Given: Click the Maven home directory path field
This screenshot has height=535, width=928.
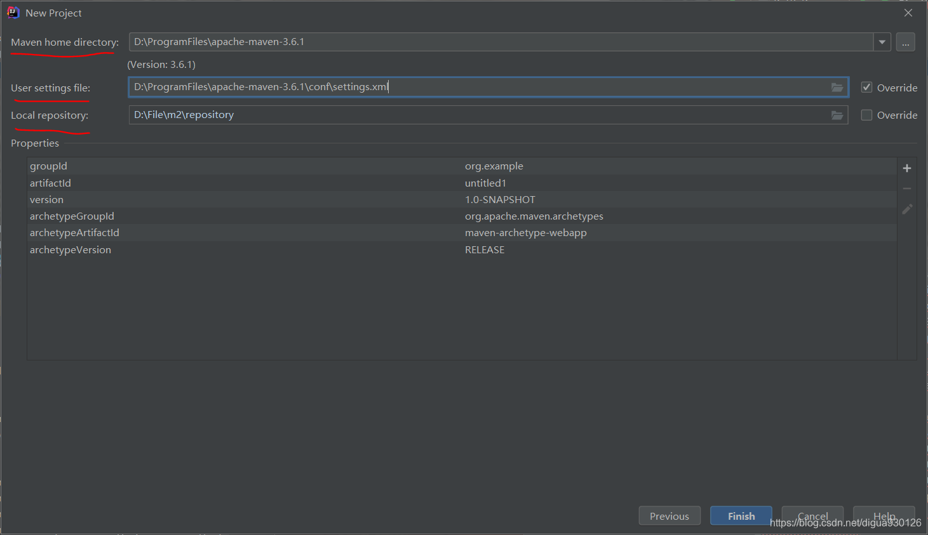Looking at the screenshot, I should tap(501, 42).
